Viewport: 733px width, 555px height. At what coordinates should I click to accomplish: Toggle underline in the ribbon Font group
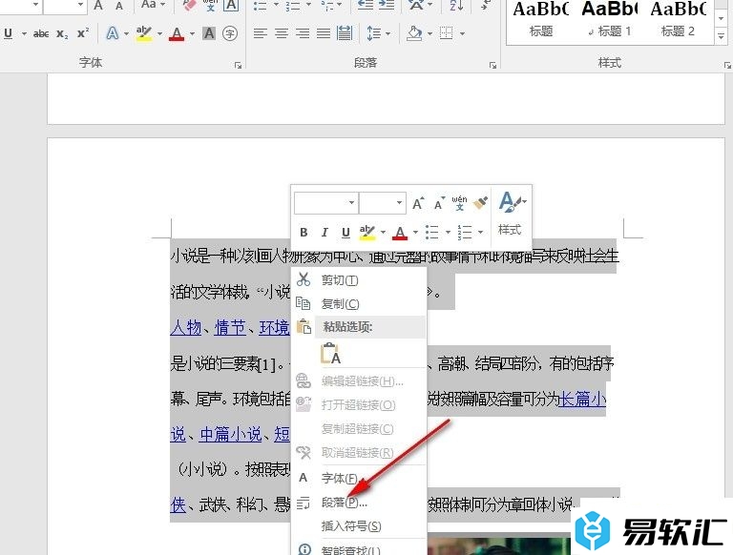(8, 33)
